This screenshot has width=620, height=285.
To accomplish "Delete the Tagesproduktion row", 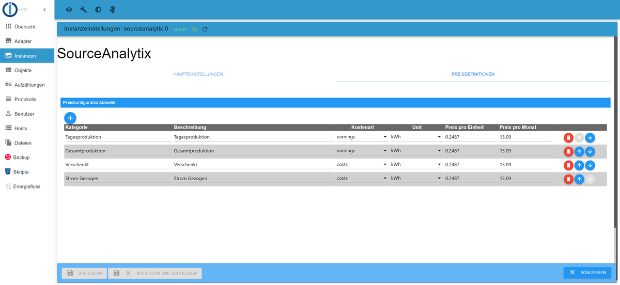I will (x=568, y=138).
